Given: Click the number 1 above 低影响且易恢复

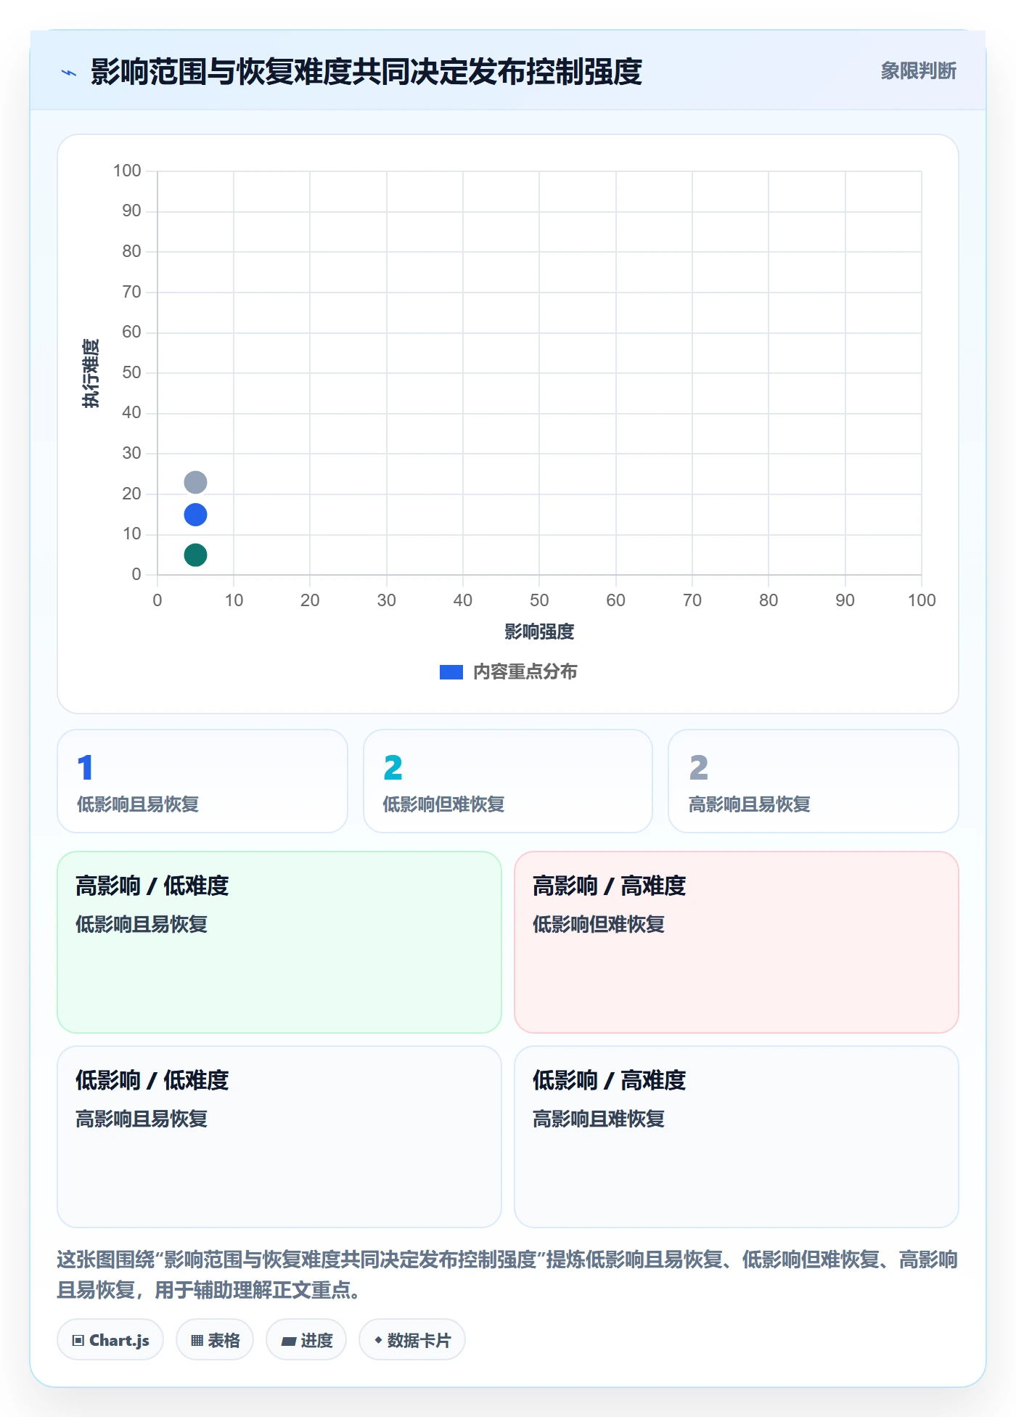Looking at the screenshot, I should click(85, 767).
